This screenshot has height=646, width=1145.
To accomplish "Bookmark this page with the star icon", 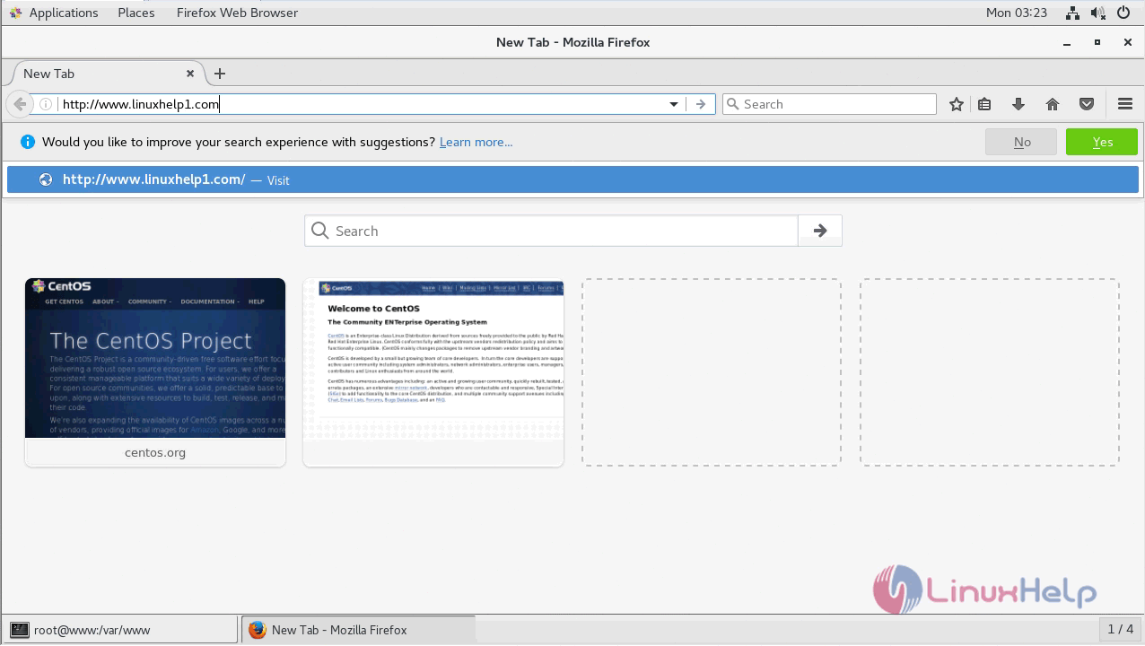I will 957,104.
